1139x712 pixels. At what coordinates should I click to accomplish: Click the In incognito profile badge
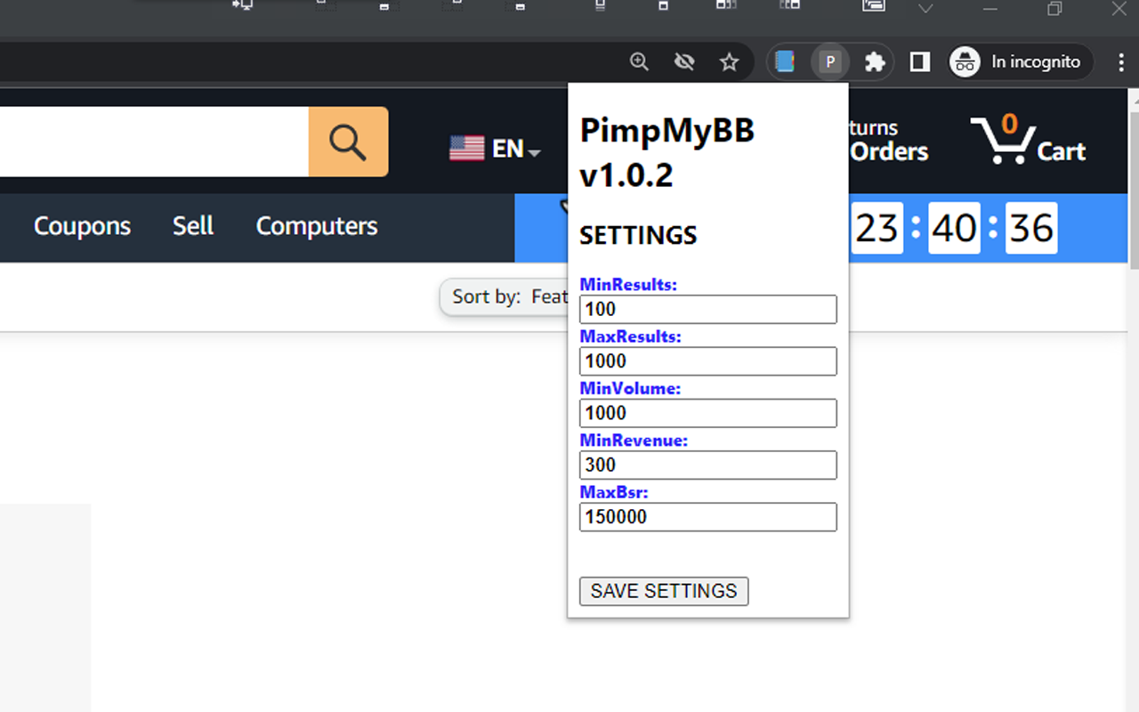pyautogui.click(x=1018, y=61)
